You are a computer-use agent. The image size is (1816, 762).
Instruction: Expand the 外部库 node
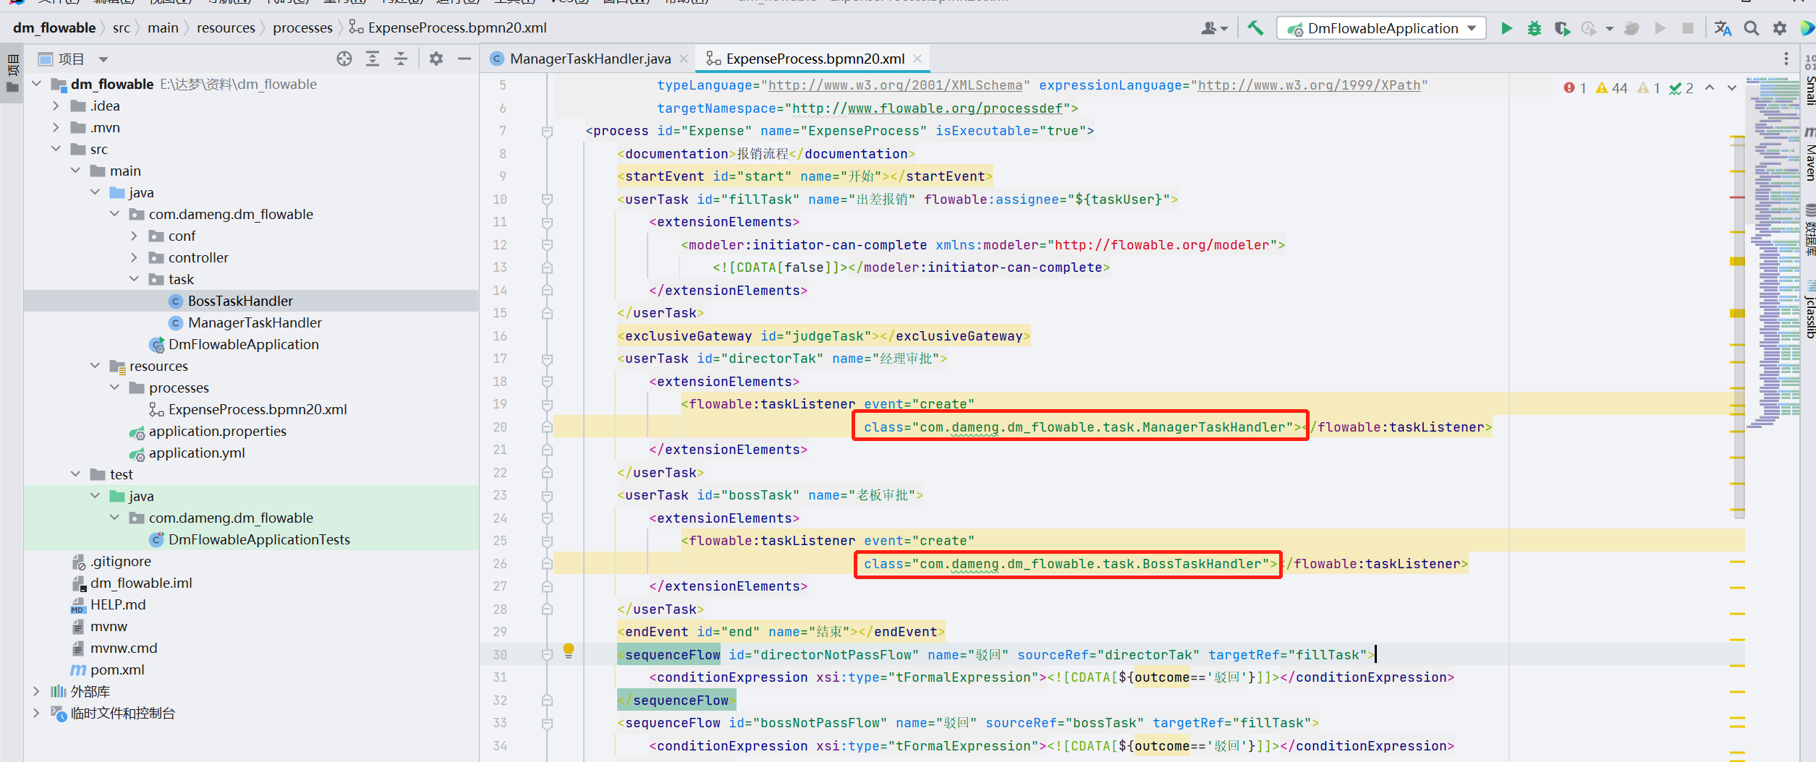pos(36,691)
